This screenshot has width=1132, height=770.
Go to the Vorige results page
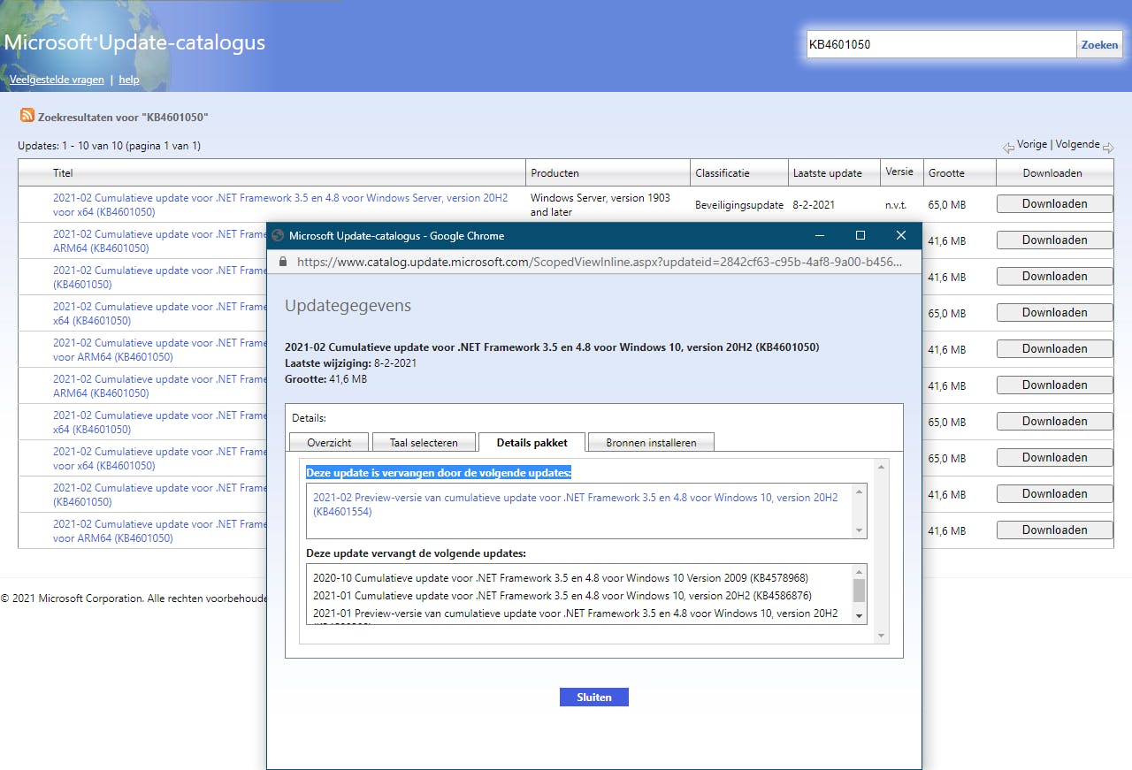pyautogui.click(x=1032, y=144)
